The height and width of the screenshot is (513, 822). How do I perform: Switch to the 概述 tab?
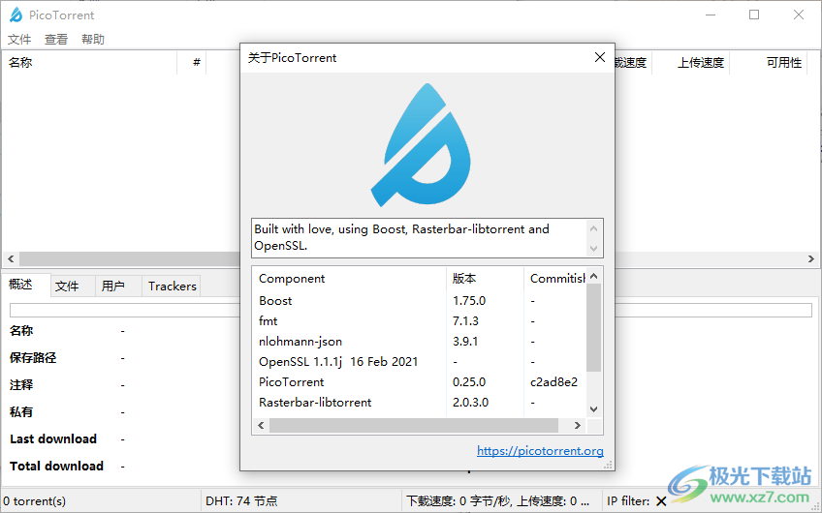(x=26, y=285)
